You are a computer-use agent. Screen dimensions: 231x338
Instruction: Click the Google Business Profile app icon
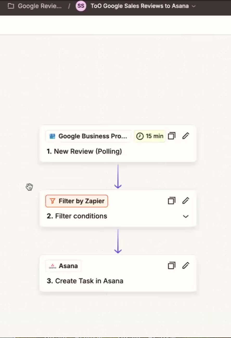click(x=52, y=136)
